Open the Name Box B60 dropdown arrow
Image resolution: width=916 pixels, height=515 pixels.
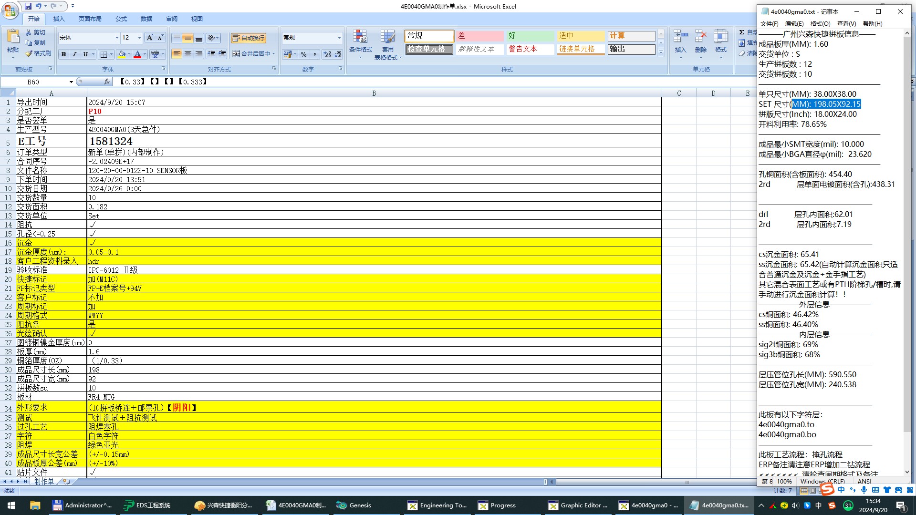(71, 82)
